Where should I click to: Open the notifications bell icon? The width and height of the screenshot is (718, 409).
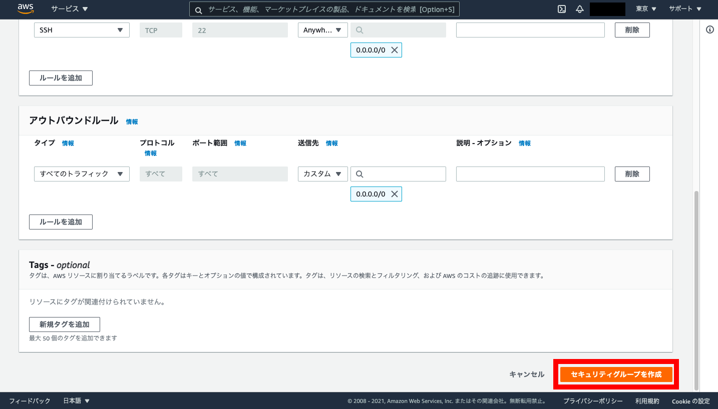pyautogui.click(x=580, y=9)
